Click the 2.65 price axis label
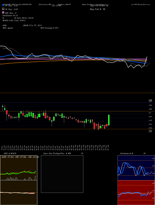The height and width of the screenshot is (205, 155). pos(150,116)
